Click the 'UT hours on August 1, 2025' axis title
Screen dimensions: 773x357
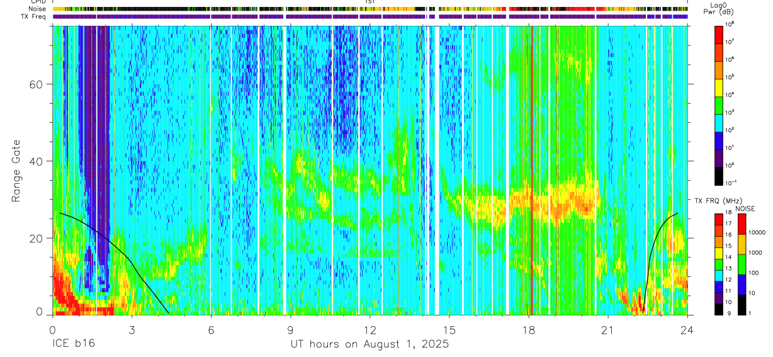click(370, 344)
